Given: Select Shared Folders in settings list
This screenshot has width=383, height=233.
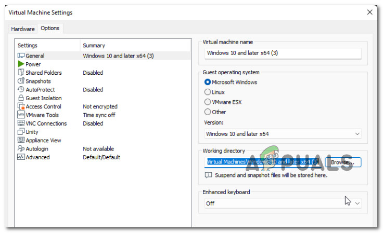Looking at the screenshot, I should [x=103, y=73].
